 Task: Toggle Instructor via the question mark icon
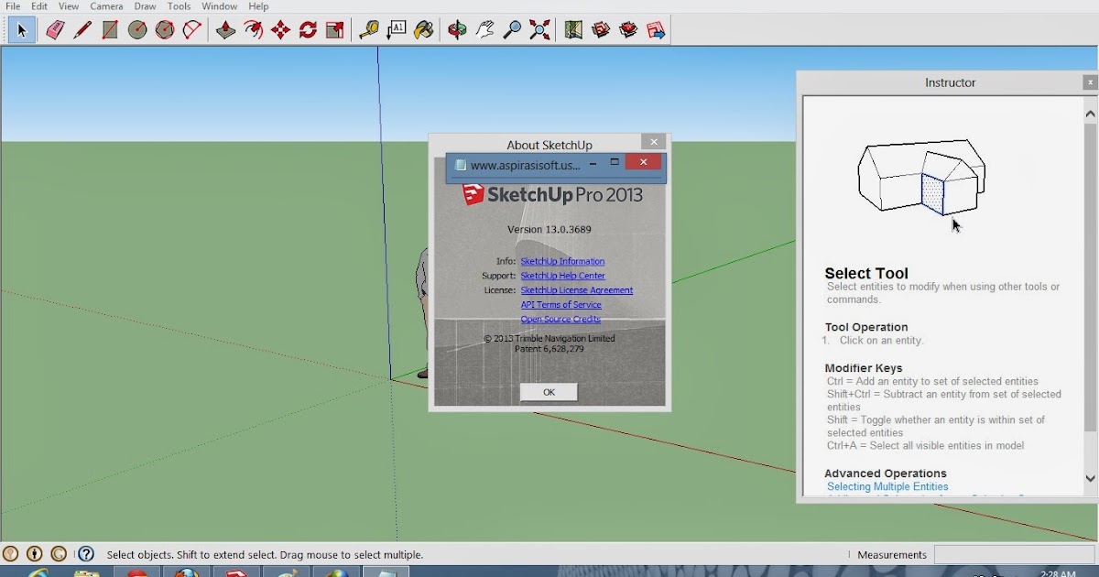(86, 554)
